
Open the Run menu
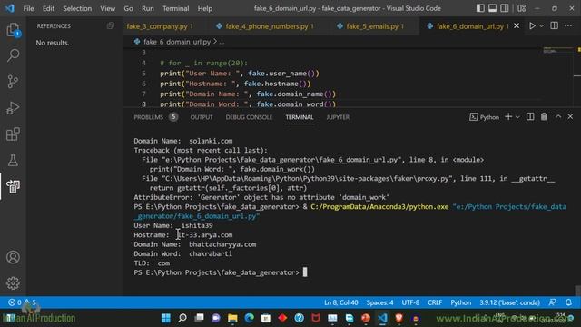[147, 8]
